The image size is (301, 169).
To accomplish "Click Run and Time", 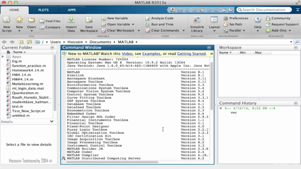I will click(159, 24).
